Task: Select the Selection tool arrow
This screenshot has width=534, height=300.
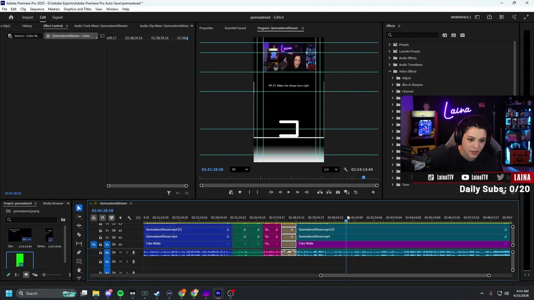Action: tap(79, 208)
